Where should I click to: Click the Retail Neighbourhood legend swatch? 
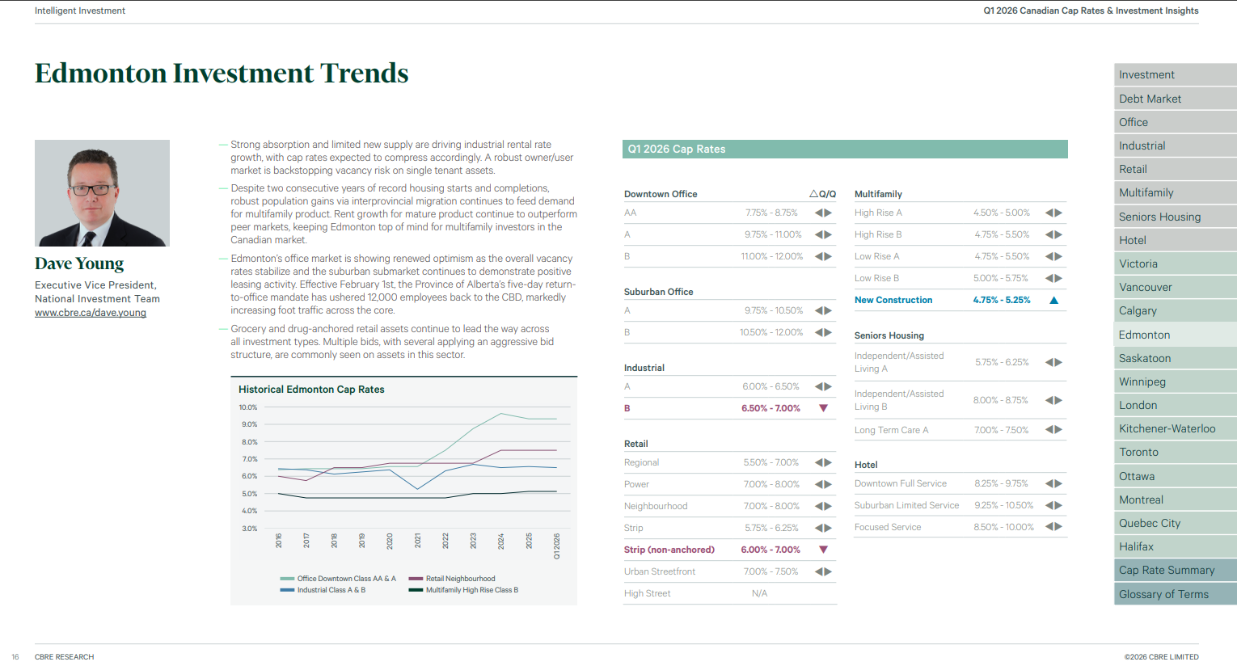(x=416, y=579)
